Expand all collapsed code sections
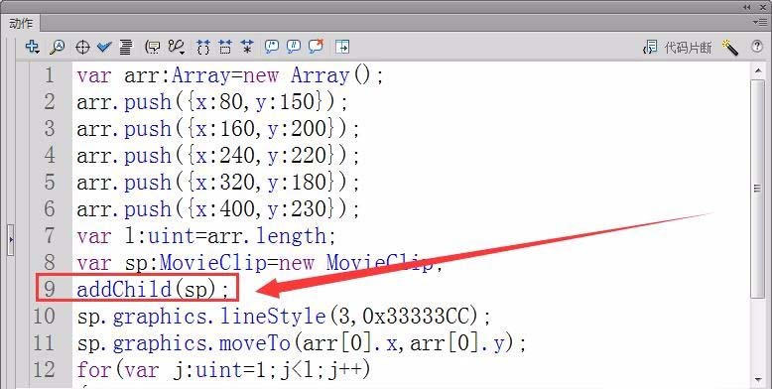 coord(247,48)
